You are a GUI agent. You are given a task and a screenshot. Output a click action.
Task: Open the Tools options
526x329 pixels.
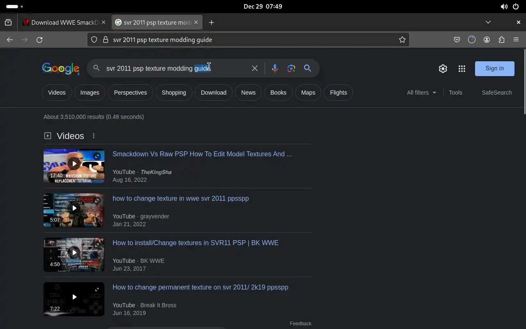455,93
